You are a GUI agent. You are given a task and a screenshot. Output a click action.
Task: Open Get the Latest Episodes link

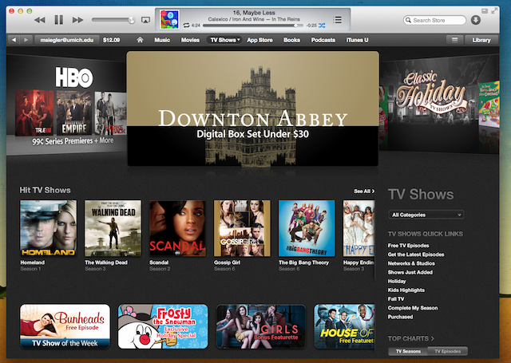[416, 254]
